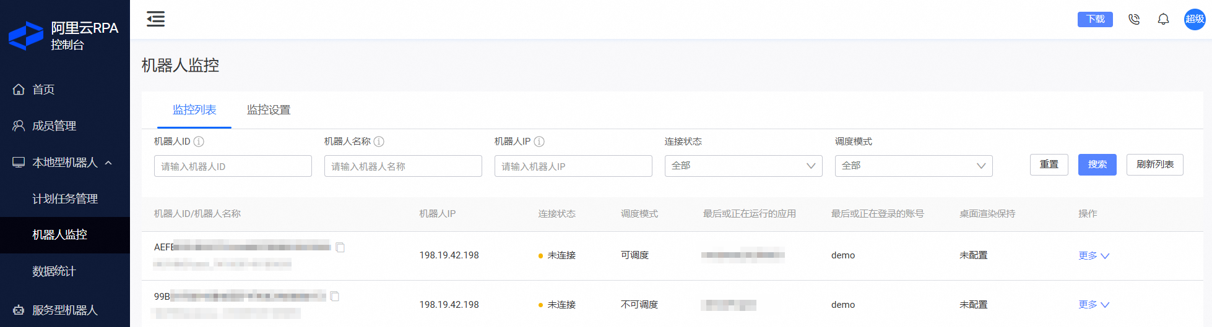
Task: Open the 调度模式 dropdown
Action: (x=914, y=166)
